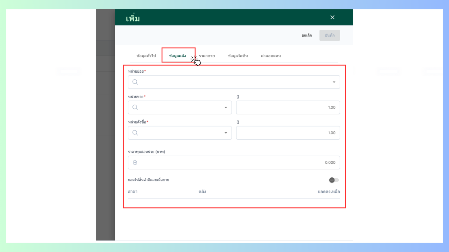Click the ยอดคงเหลือ column header
This screenshot has height=252, width=449.
pos(329,191)
